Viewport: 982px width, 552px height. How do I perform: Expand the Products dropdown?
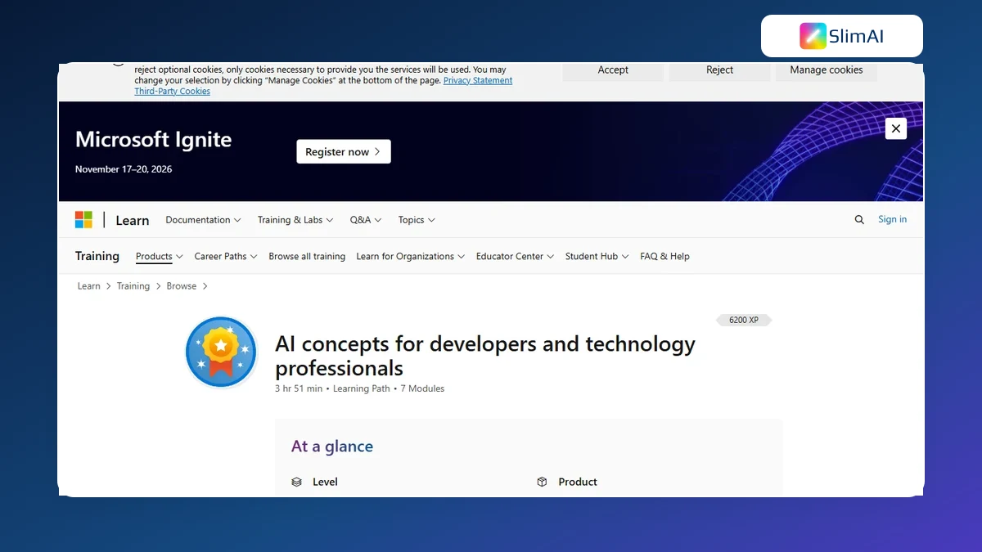[160, 257]
